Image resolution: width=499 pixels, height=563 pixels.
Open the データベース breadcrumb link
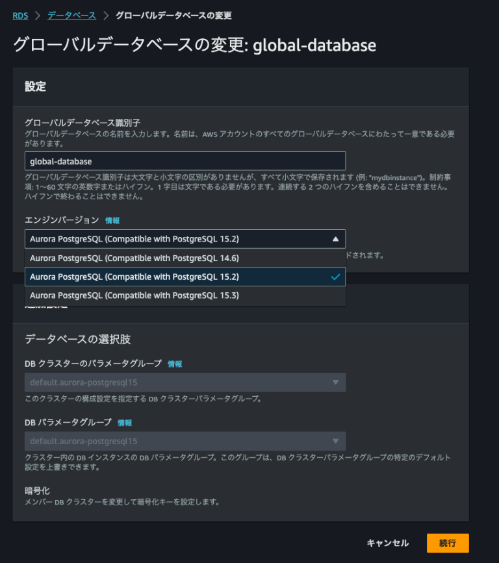point(71,15)
